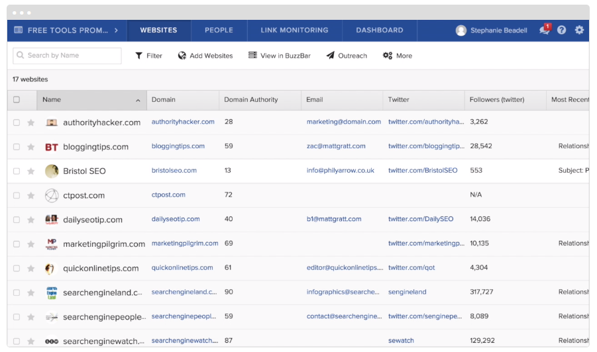This screenshot has height=352, width=597.
Task: Click the BT bloggingtips logo
Action: (52, 147)
